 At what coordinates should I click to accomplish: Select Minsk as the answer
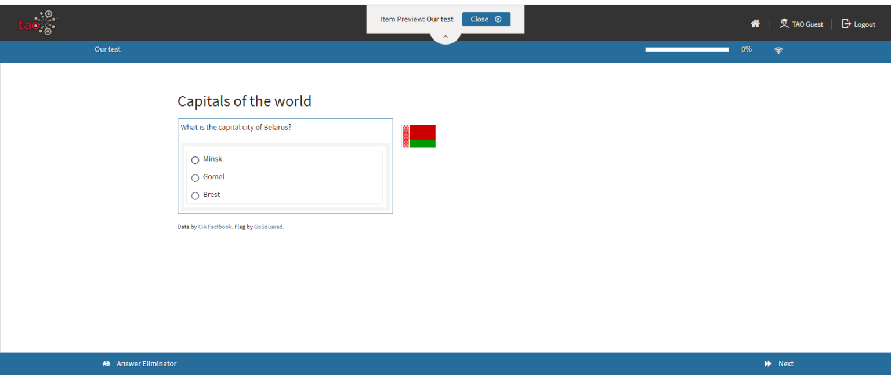195,160
